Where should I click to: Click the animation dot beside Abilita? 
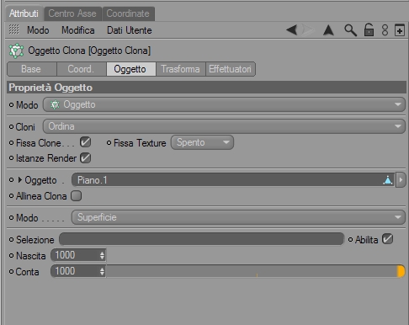click(x=350, y=240)
